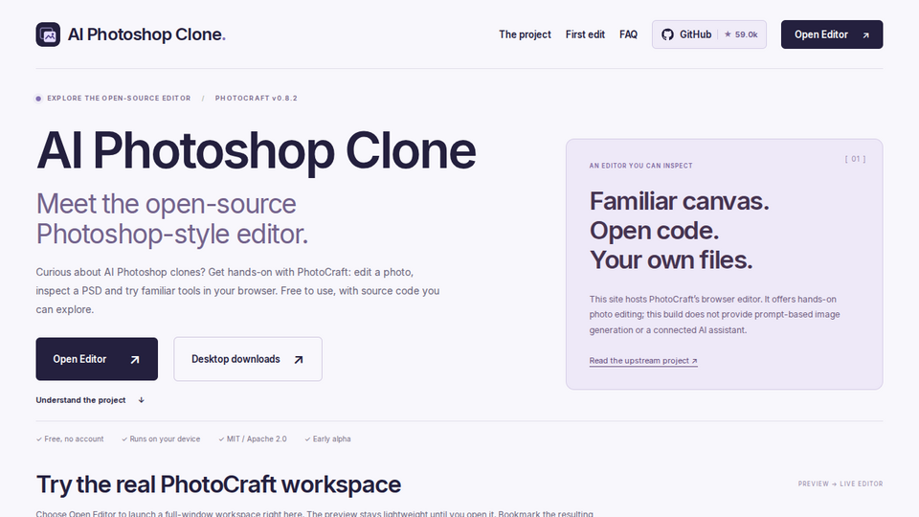Click the hero Open Editor arrow icon

135,359
